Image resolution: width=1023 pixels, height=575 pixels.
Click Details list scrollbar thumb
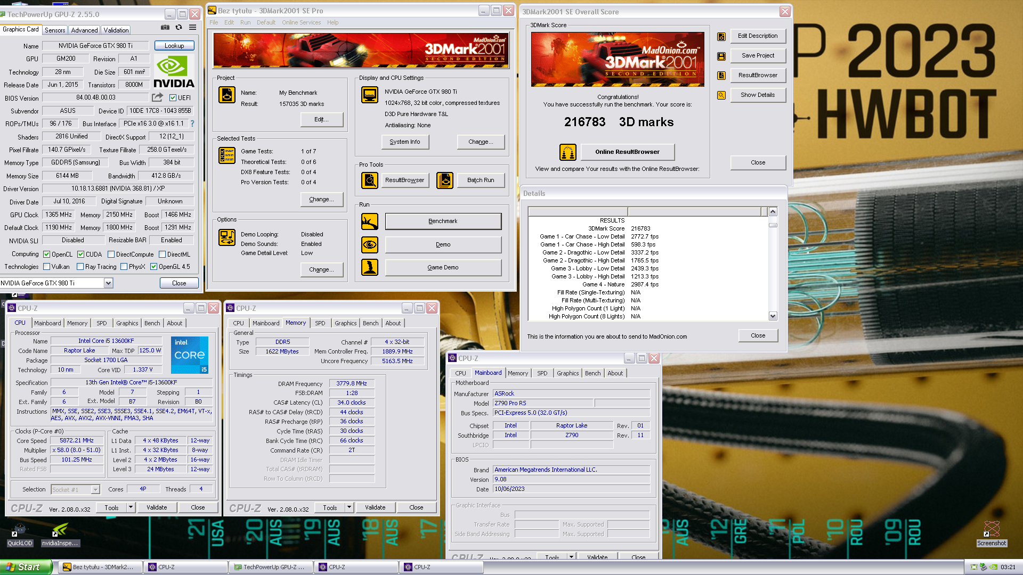pyautogui.click(x=773, y=225)
